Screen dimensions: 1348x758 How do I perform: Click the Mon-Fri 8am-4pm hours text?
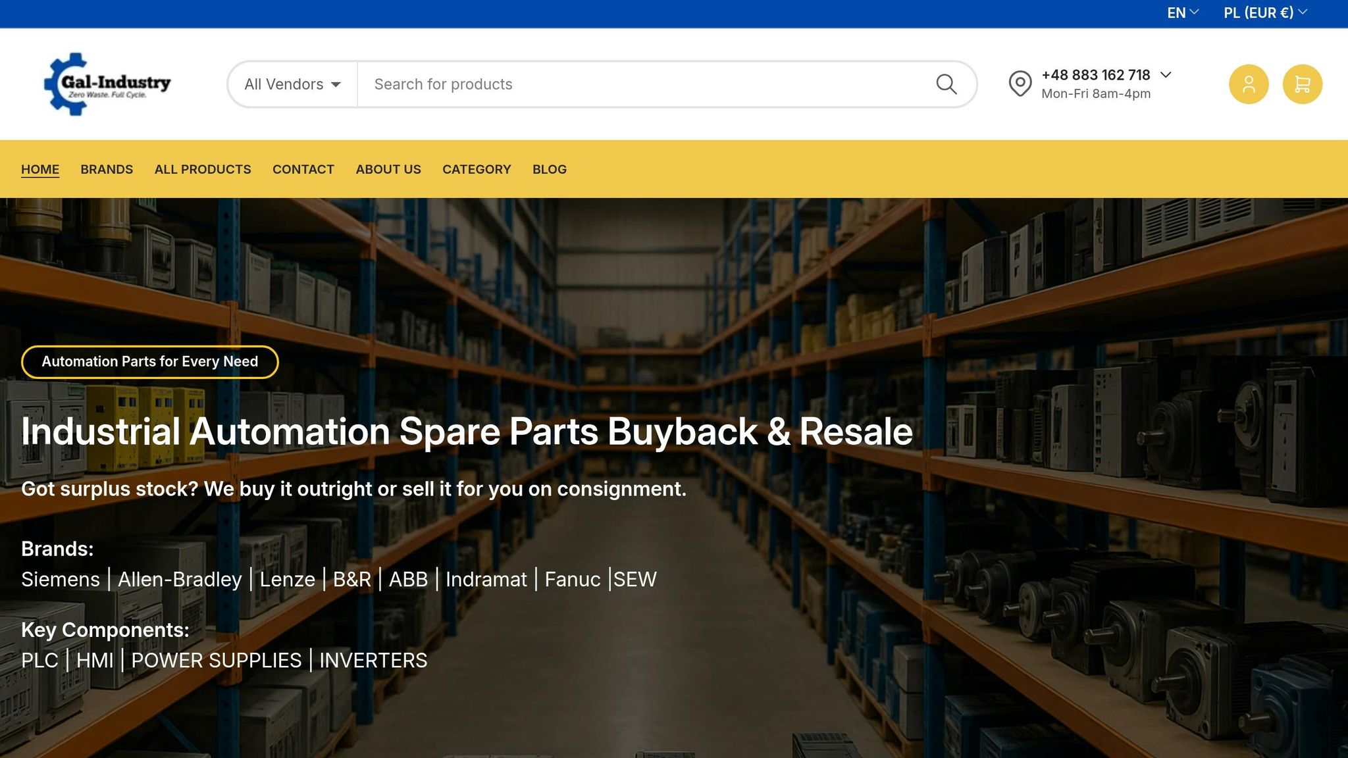tap(1096, 93)
